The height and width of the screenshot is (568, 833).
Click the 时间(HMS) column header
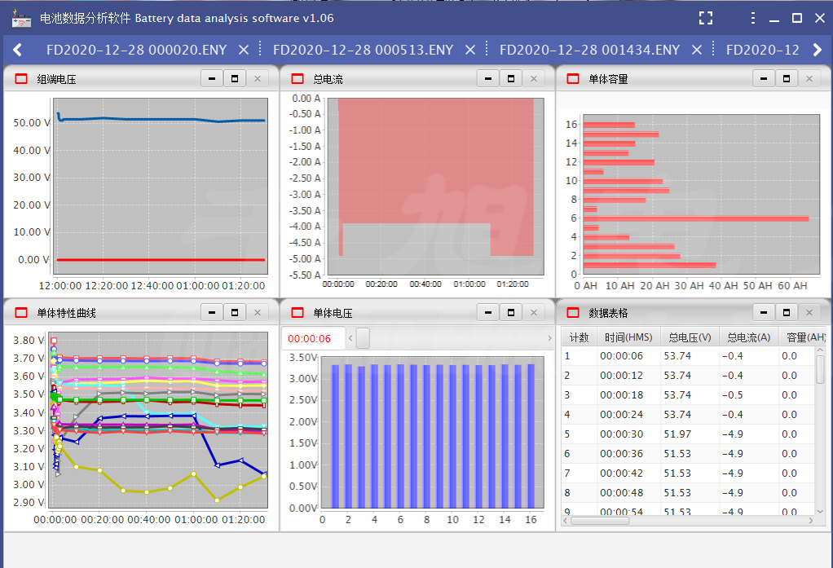pyautogui.click(x=628, y=337)
